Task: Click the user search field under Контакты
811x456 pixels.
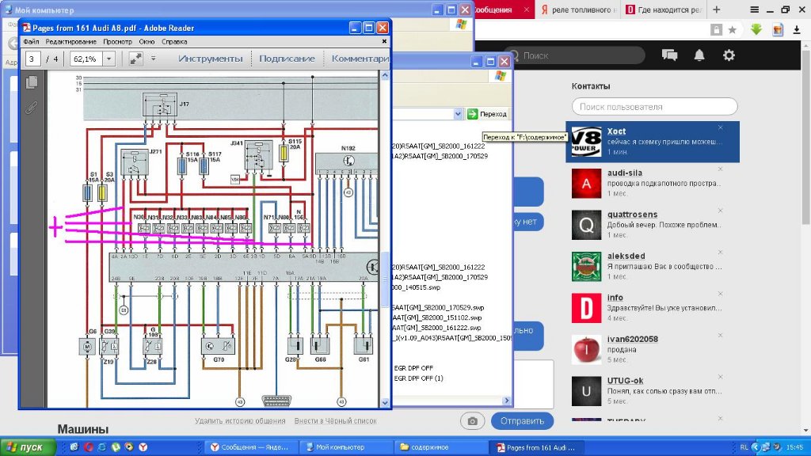Action: tap(654, 106)
